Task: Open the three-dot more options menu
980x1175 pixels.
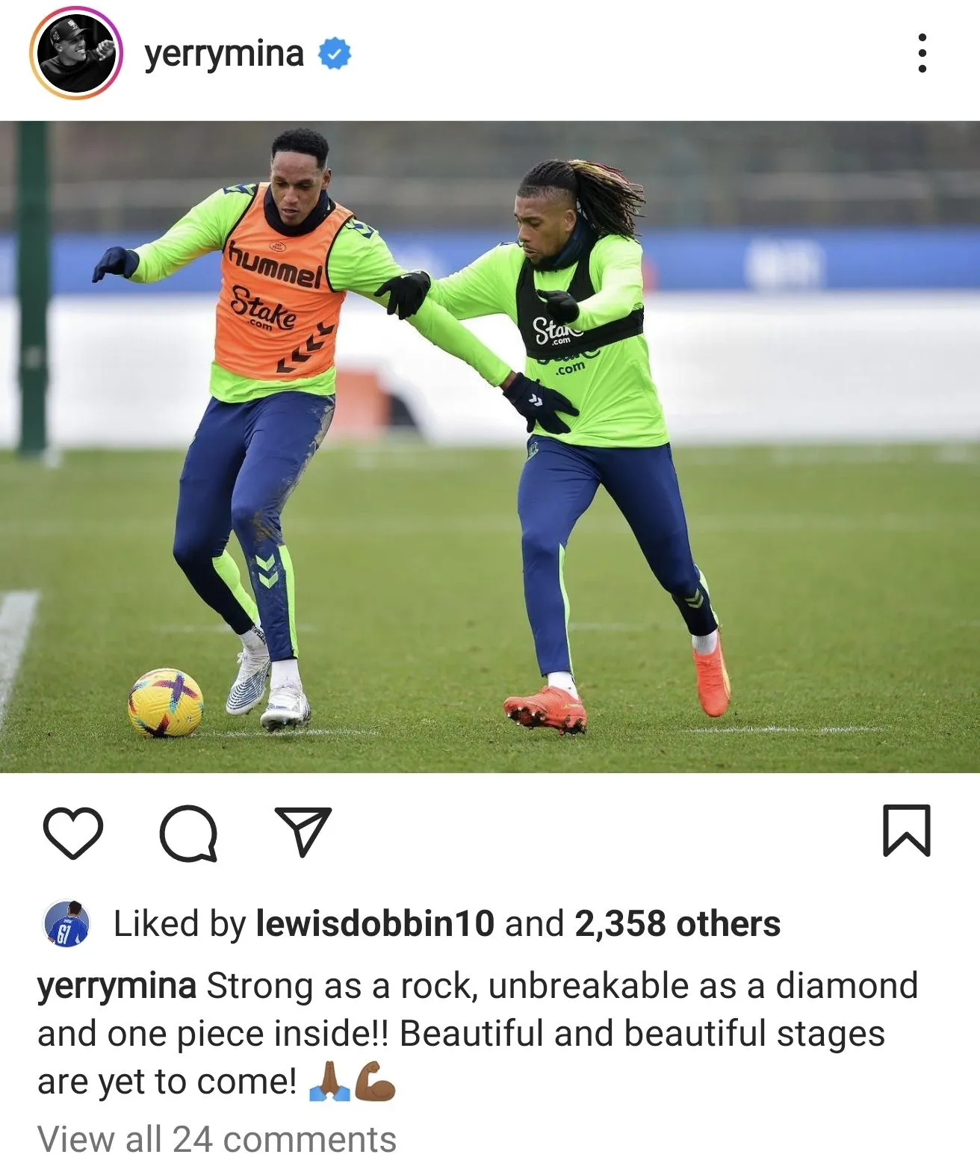Action: click(922, 53)
